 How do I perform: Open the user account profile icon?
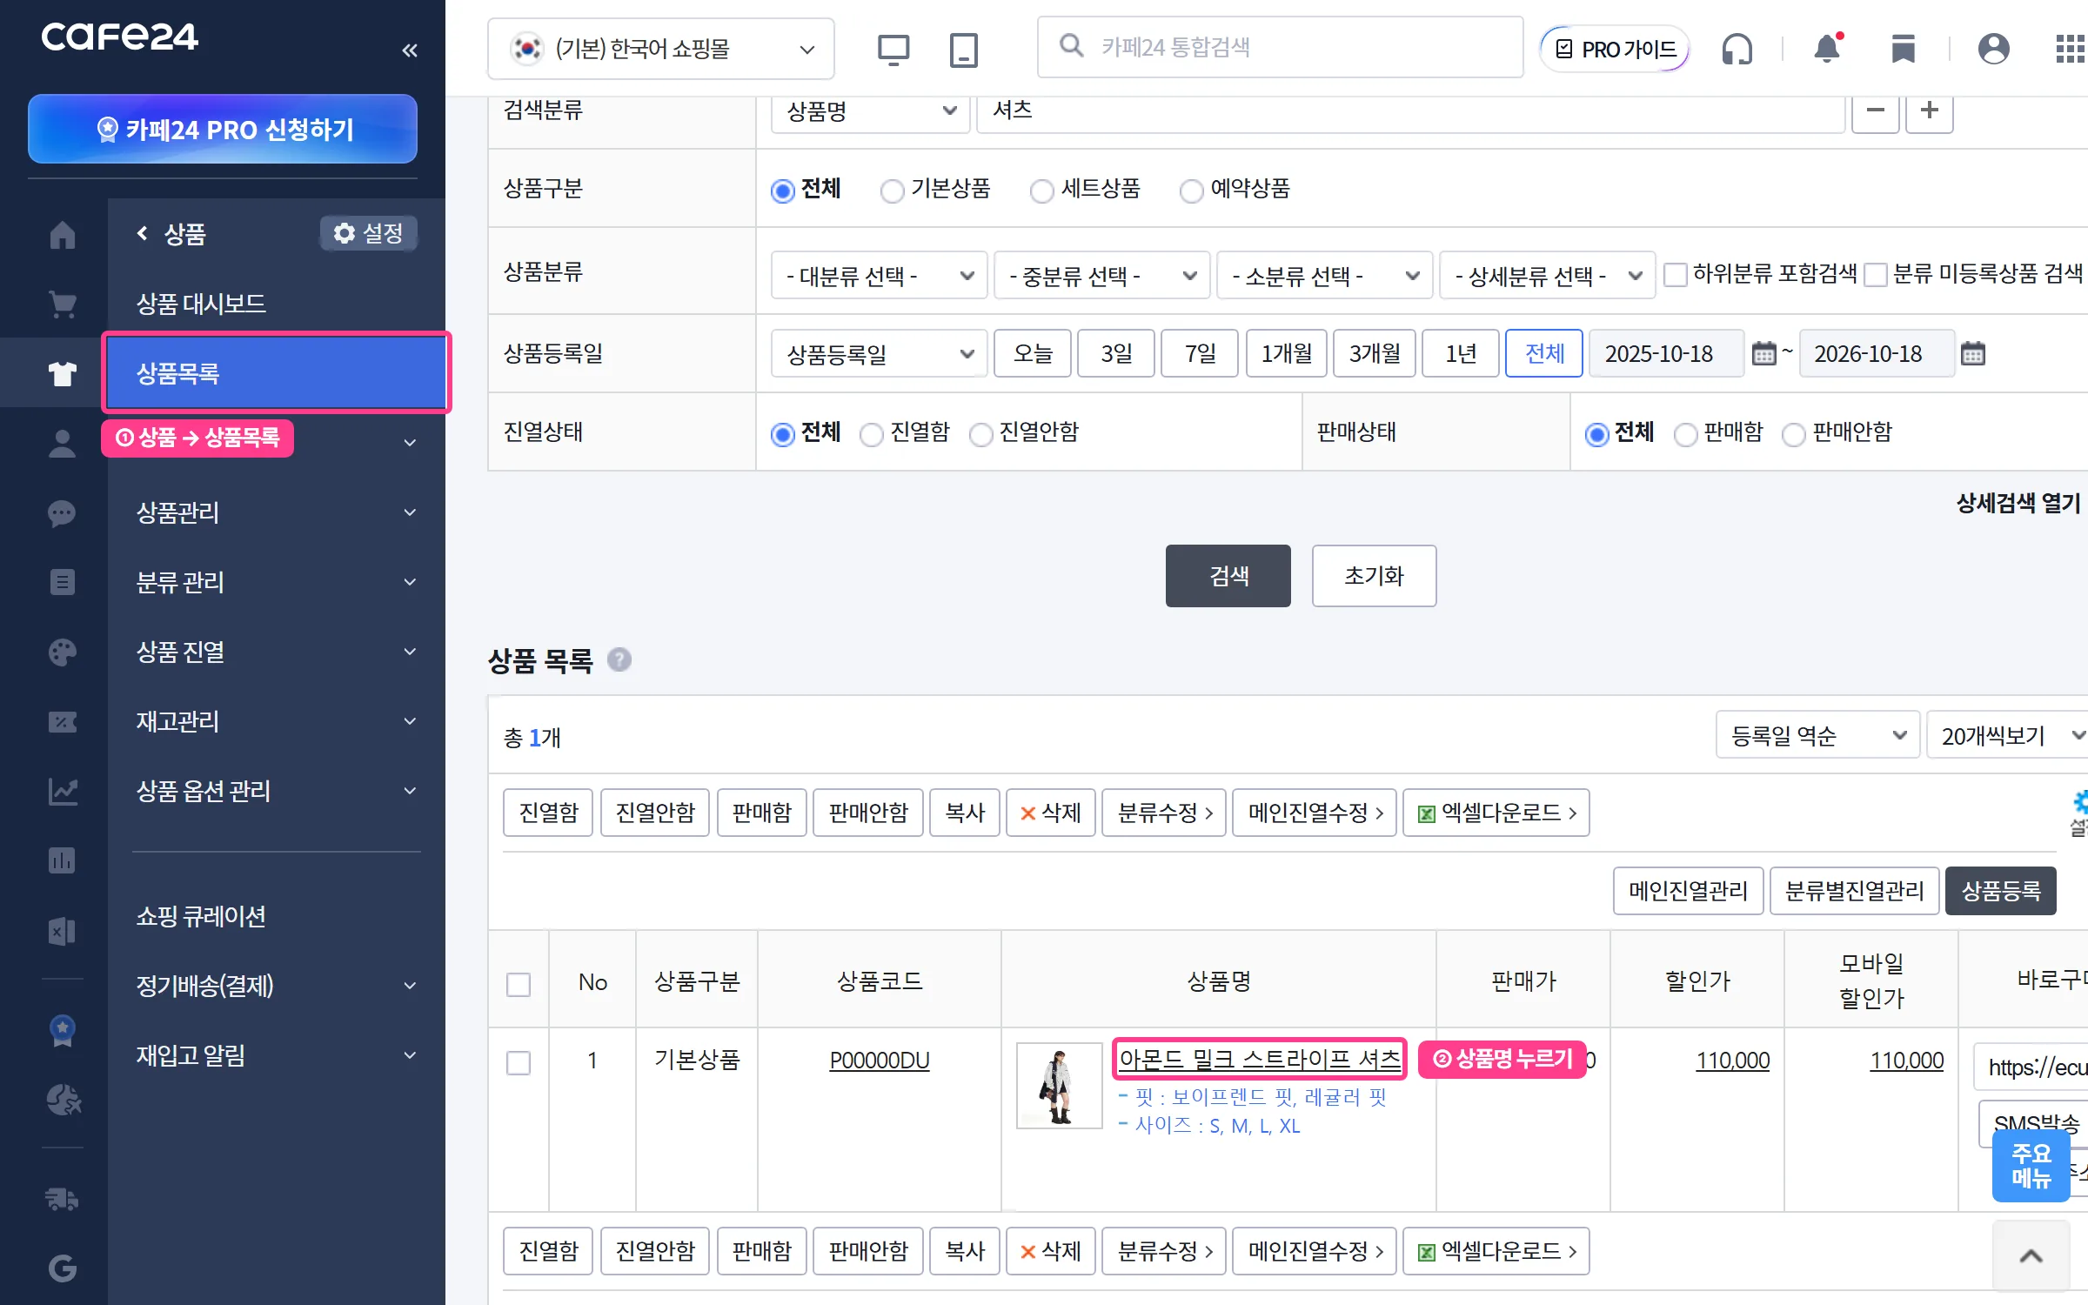click(x=1993, y=49)
